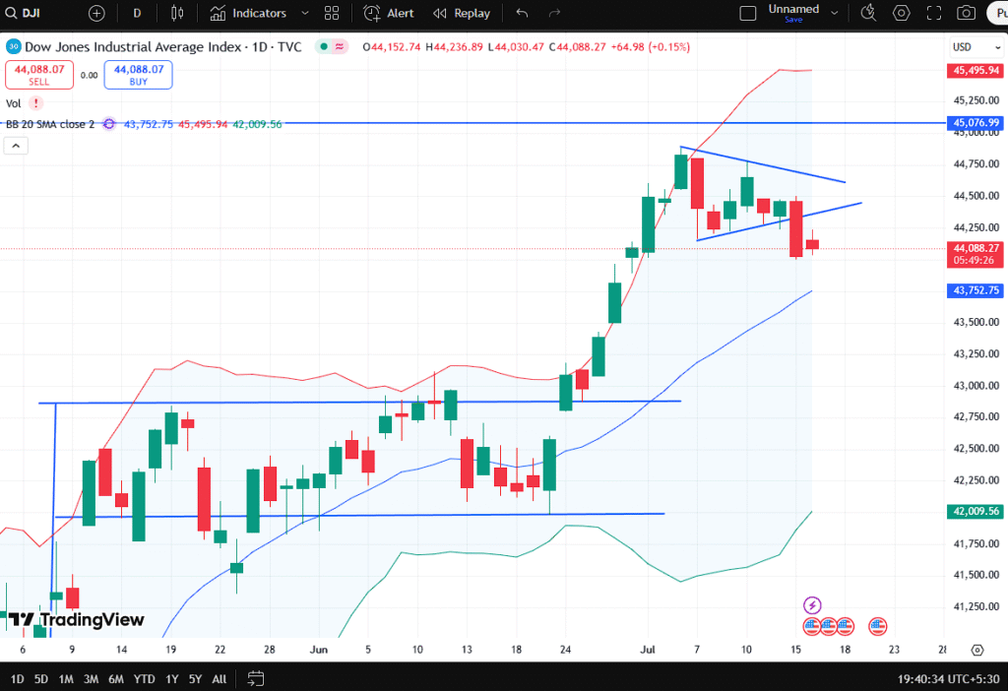
Task: Select the 1D date range
Action: 18,679
